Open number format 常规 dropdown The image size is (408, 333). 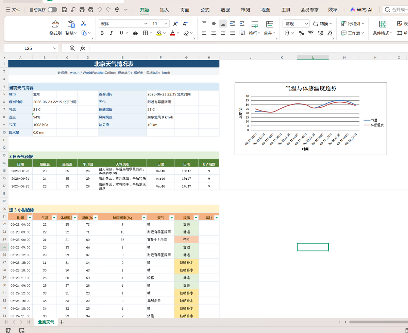click(x=306, y=24)
